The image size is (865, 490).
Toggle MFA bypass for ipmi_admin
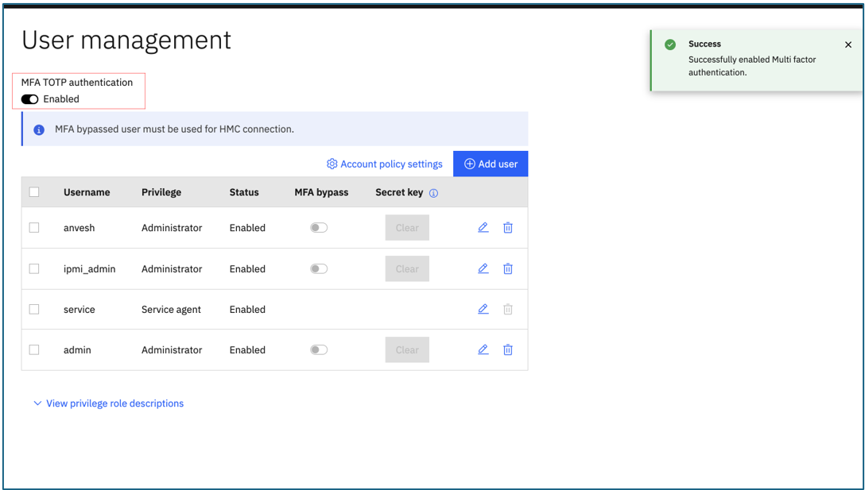(318, 268)
